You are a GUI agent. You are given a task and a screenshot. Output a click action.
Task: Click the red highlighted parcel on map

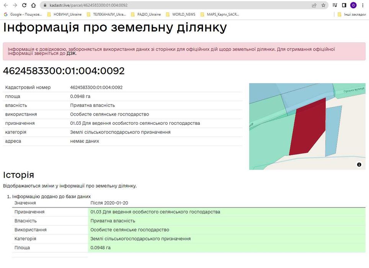(308, 128)
